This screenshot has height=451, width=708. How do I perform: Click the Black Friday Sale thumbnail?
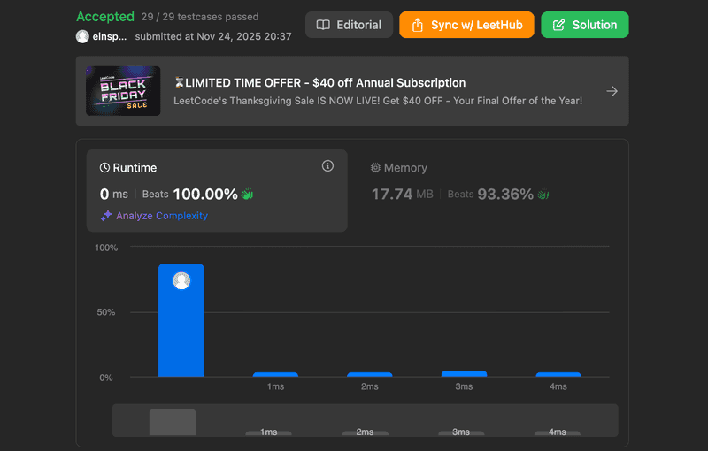pyautogui.click(x=123, y=91)
